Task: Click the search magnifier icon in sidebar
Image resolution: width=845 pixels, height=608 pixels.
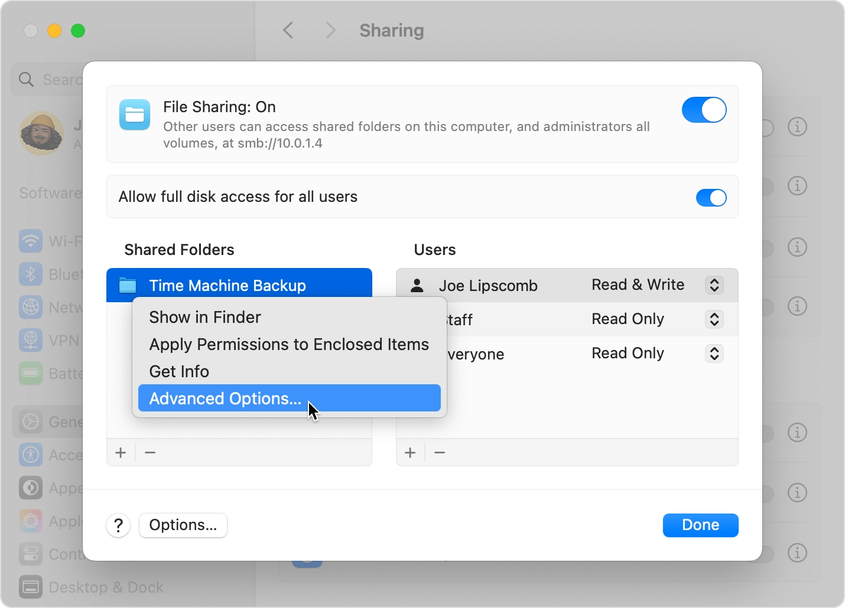Action: pyautogui.click(x=26, y=79)
